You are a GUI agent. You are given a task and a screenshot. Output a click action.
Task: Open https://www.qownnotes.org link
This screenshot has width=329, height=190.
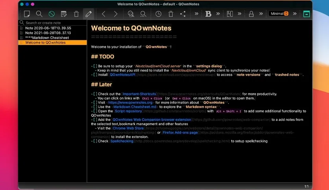(x=130, y=102)
